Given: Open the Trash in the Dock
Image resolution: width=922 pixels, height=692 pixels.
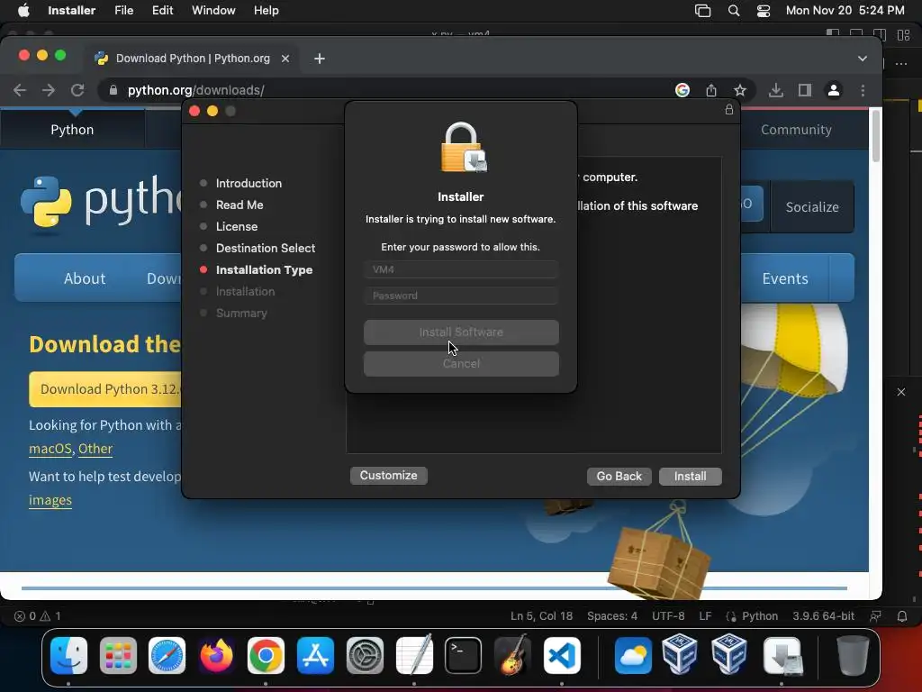Looking at the screenshot, I should (x=852, y=656).
